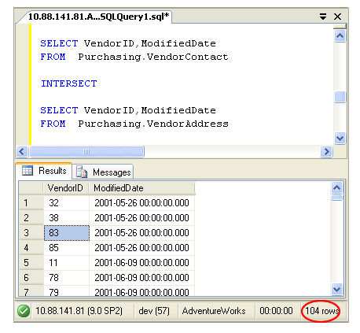Click query editor scroll down arrow
Image resolution: width=360 pixels, height=333 pixels.
coord(340,138)
